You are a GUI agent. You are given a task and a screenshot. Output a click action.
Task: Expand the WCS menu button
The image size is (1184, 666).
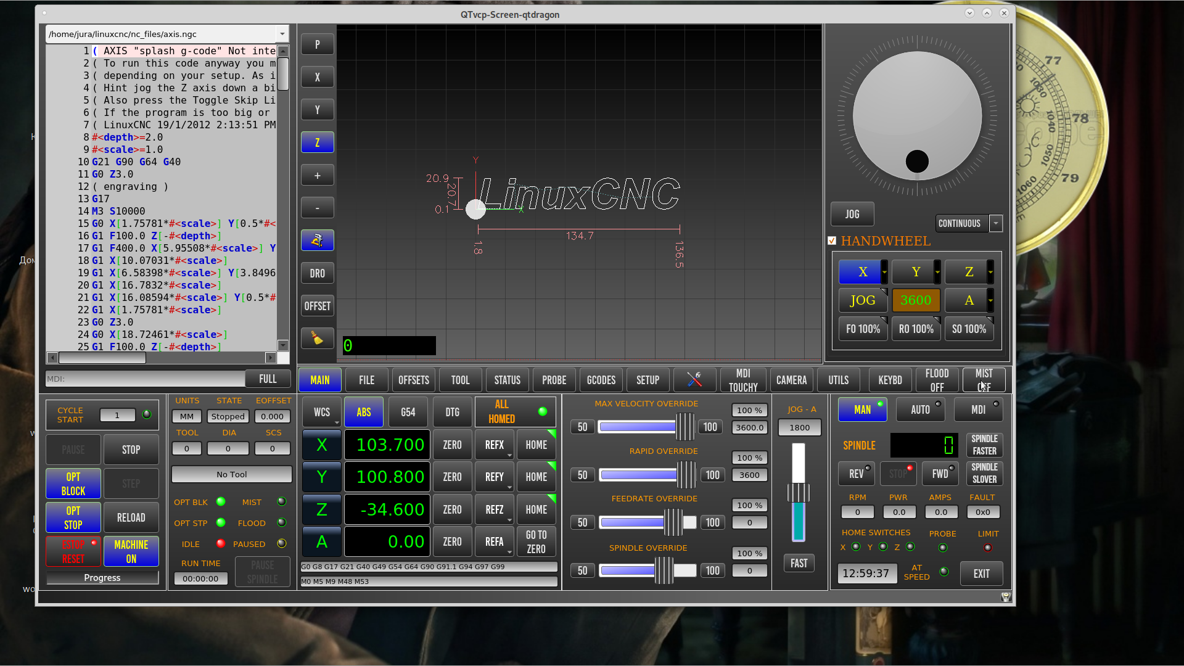[322, 412]
